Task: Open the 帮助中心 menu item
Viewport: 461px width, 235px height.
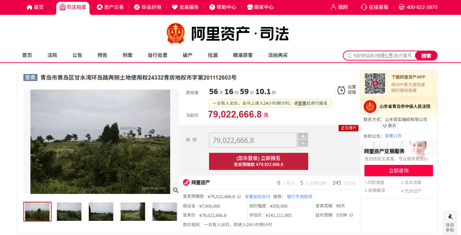Action: point(223,7)
